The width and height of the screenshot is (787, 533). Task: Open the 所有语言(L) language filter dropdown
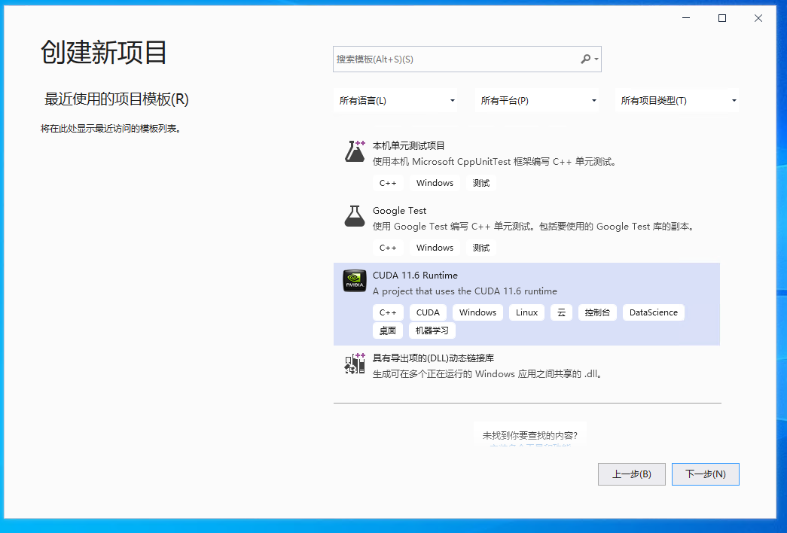coord(395,100)
